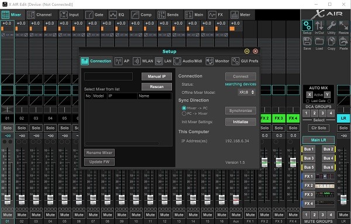Screen dimensions: 351x224
Task: Open FX 4 effect thumbnail
Action: coord(325,203)
